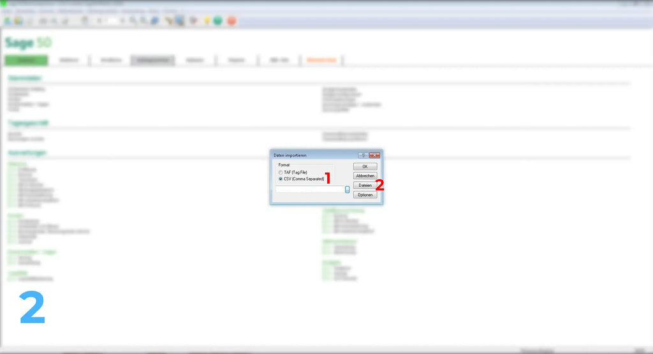Image resolution: width=653 pixels, height=354 pixels.
Task: Click the green round toolbar icon
Action: click(218, 21)
